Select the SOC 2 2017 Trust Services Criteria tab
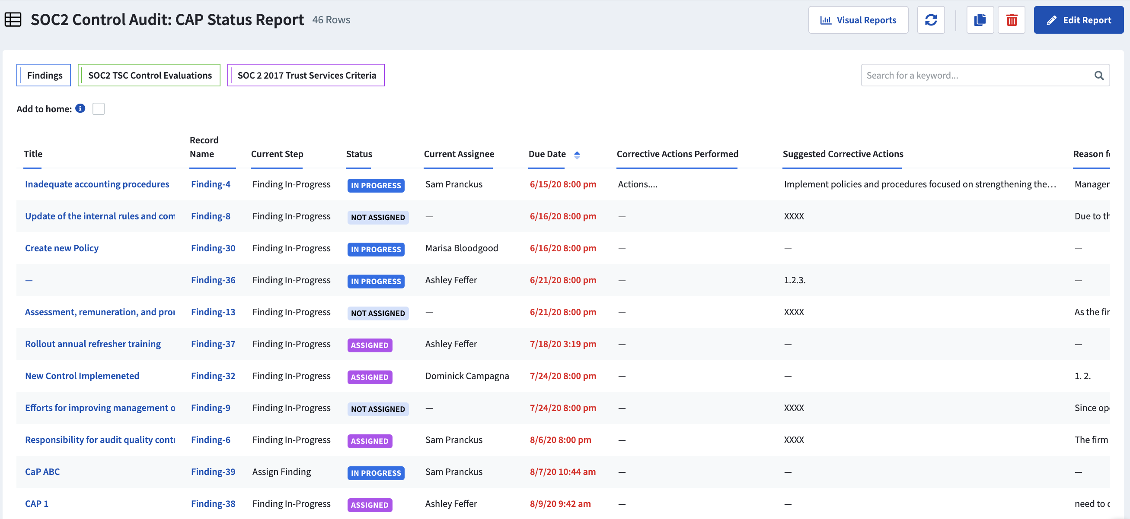 point(306,74)
